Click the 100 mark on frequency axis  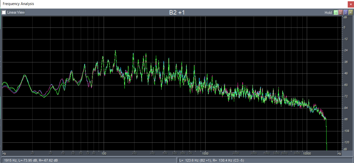[x=104, y=153]
